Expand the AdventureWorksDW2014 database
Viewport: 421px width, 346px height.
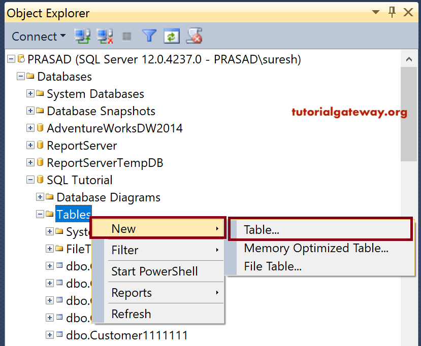[x=30, y=128]
